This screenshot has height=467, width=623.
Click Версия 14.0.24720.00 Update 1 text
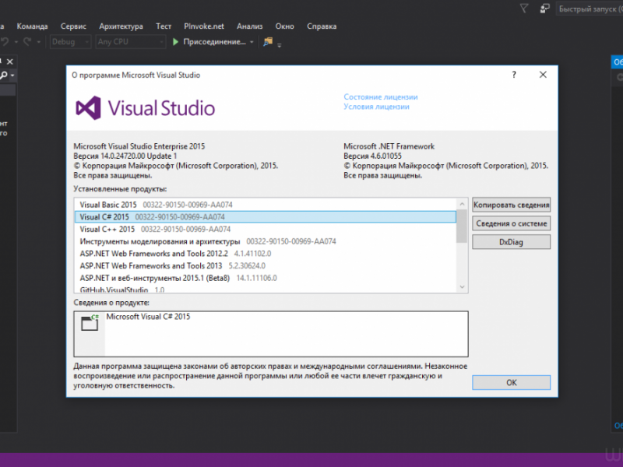point(125,156)
